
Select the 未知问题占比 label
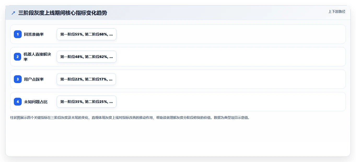pyautogui.click(x=36, y=102)
